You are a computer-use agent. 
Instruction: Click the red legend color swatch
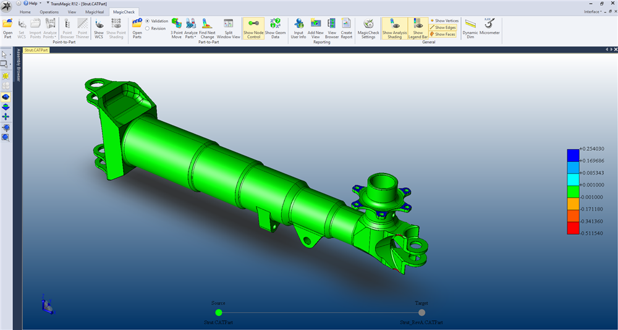click(x=573, y=229)
